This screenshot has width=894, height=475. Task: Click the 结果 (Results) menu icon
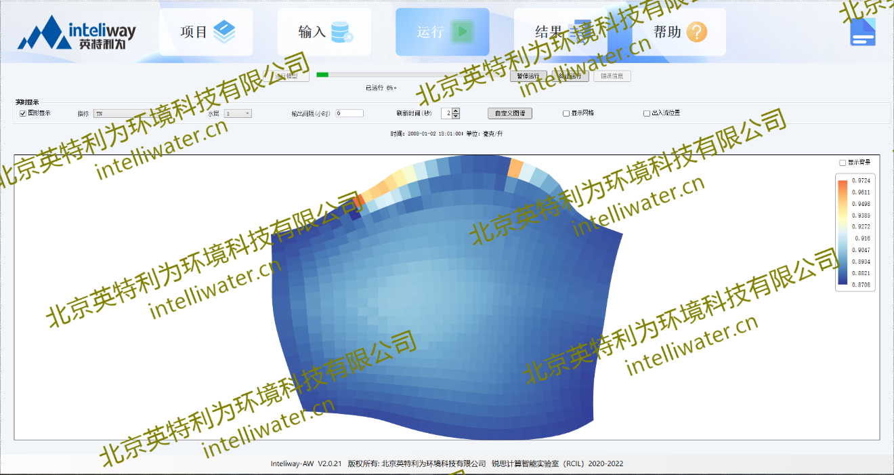(582, 32)
